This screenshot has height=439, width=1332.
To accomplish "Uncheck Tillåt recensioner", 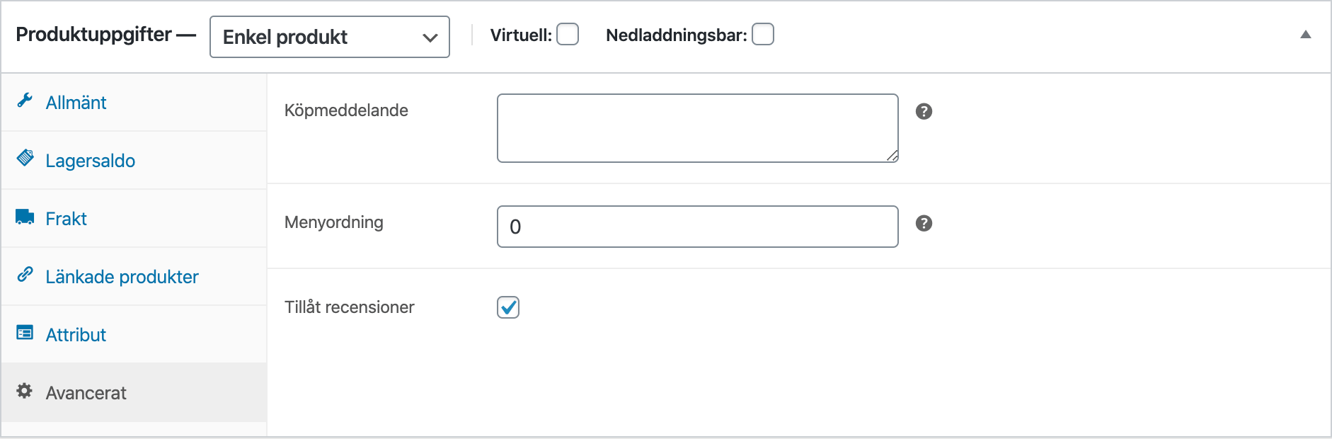I will coord(508,307).
